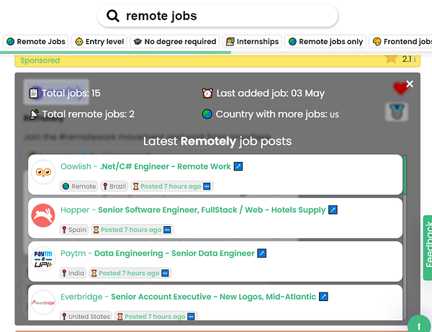
Task: Select the Entry level filter chip
Action: (x=99, y=42)
